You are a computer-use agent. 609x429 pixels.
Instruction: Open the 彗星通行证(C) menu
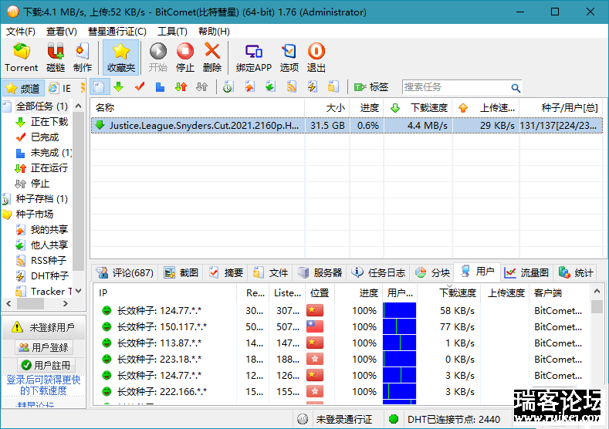pos(117,32)
